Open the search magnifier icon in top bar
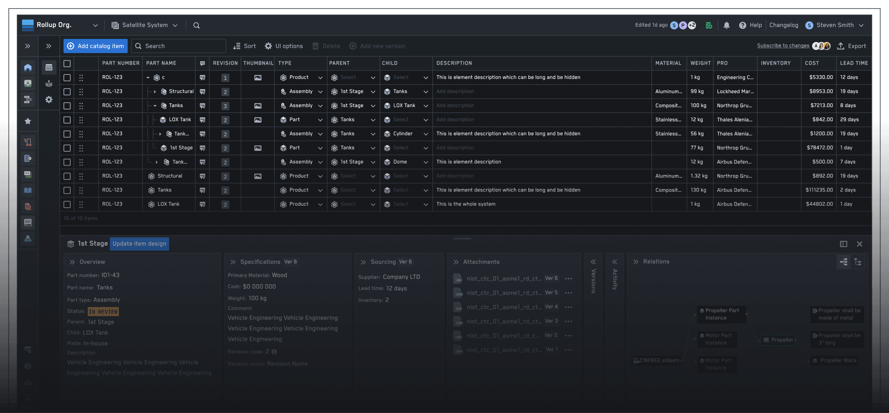889x413 pixels. click(x=196, y=25)
